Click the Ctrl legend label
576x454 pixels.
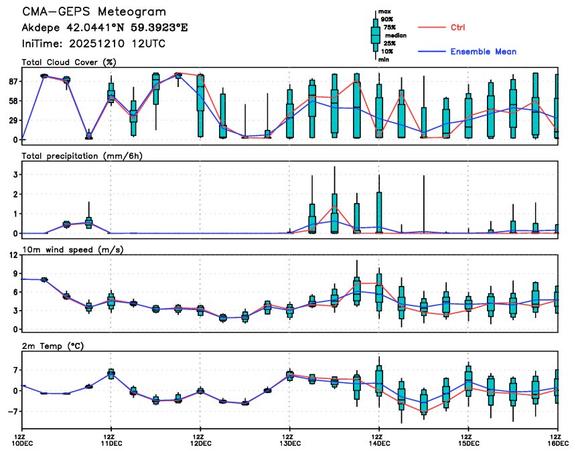(x=457, y=27)
